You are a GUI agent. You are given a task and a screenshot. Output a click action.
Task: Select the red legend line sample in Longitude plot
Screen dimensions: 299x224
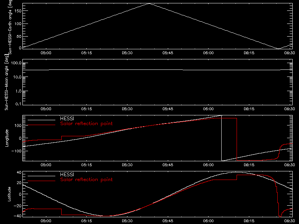tap(41, 125)
